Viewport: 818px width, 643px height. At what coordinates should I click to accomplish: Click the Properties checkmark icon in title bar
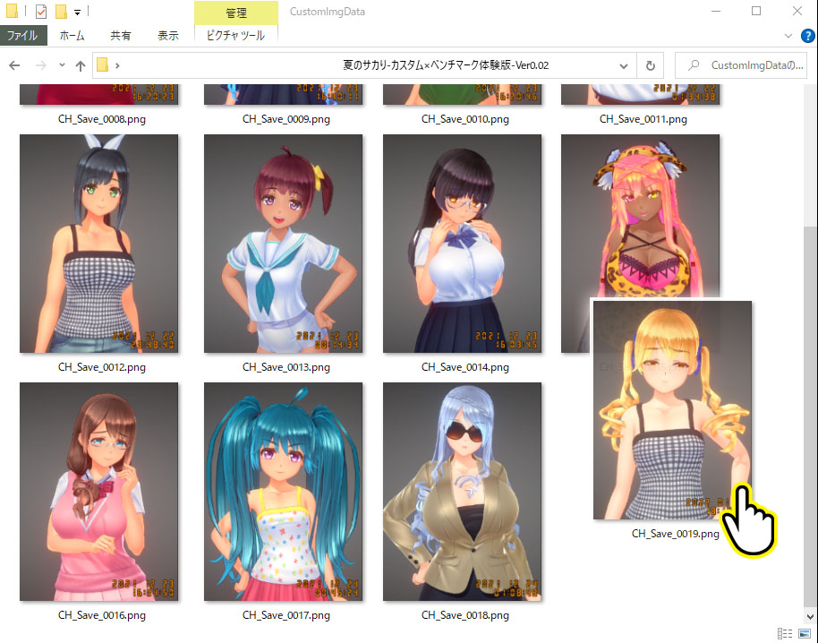tap(41, 12)
